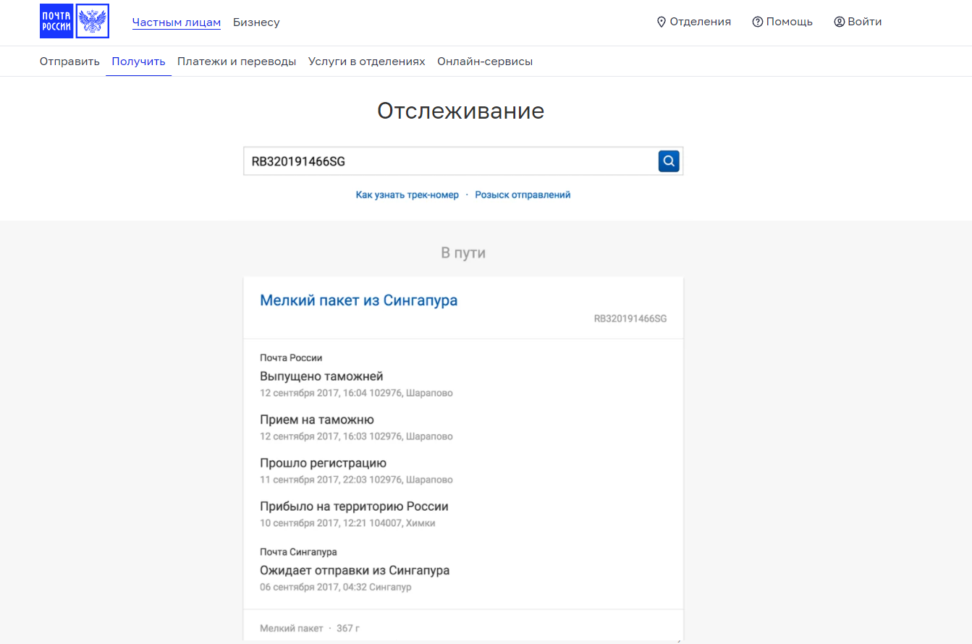The height and width of the screenshot is (644, 972).
Task: Open the Как узнать трек-номер link
Action: (x=407, y=195)
